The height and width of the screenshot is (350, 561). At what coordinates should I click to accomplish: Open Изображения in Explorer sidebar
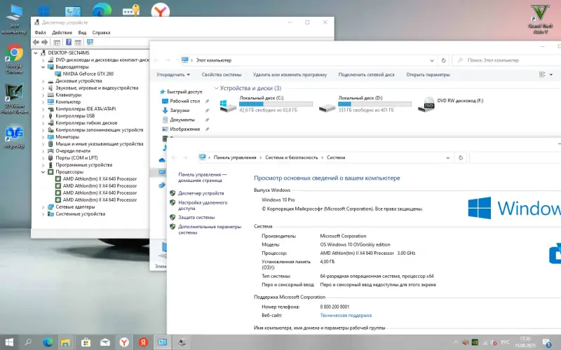(184, 129)
